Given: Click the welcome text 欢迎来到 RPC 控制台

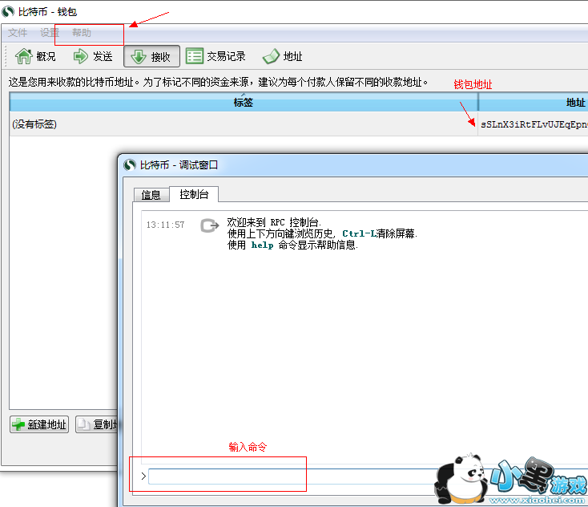Looking at the screenshot, I should (x=274, y=222).
